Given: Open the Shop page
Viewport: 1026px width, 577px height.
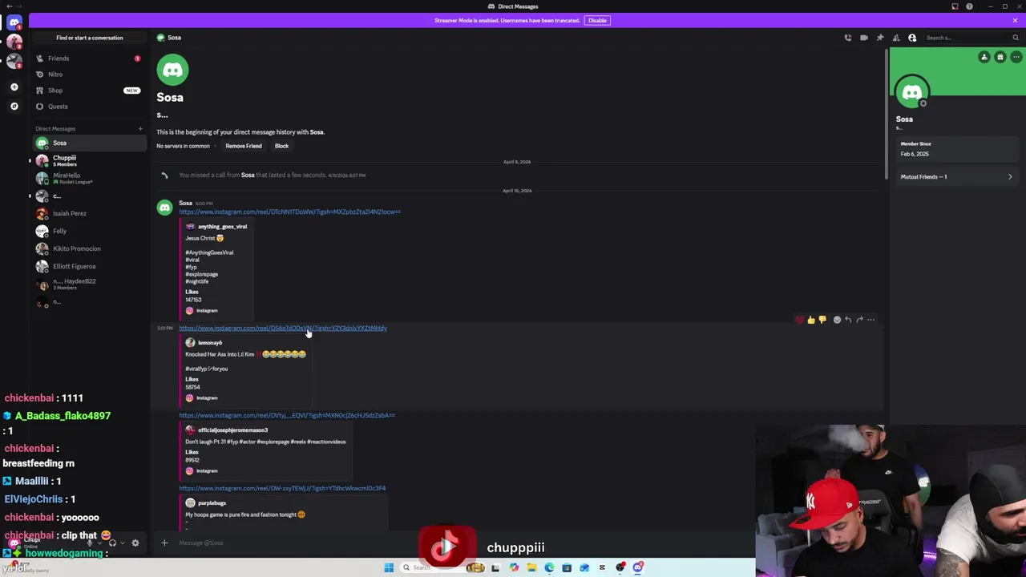Looking at the screenshot, I should click(x=89, y=91).
